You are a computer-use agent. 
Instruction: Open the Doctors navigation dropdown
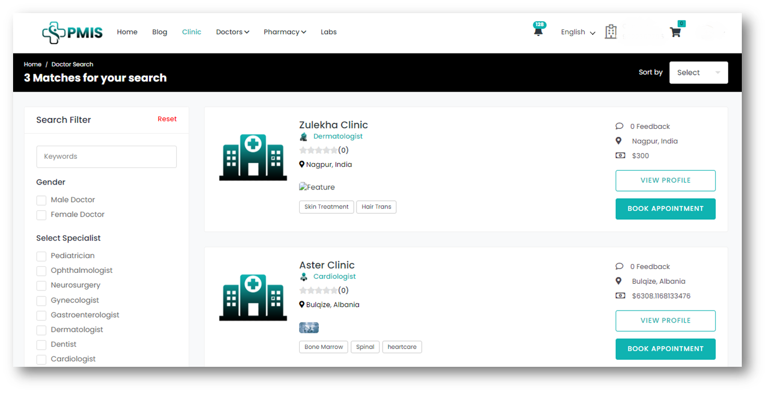coord(233,32)
